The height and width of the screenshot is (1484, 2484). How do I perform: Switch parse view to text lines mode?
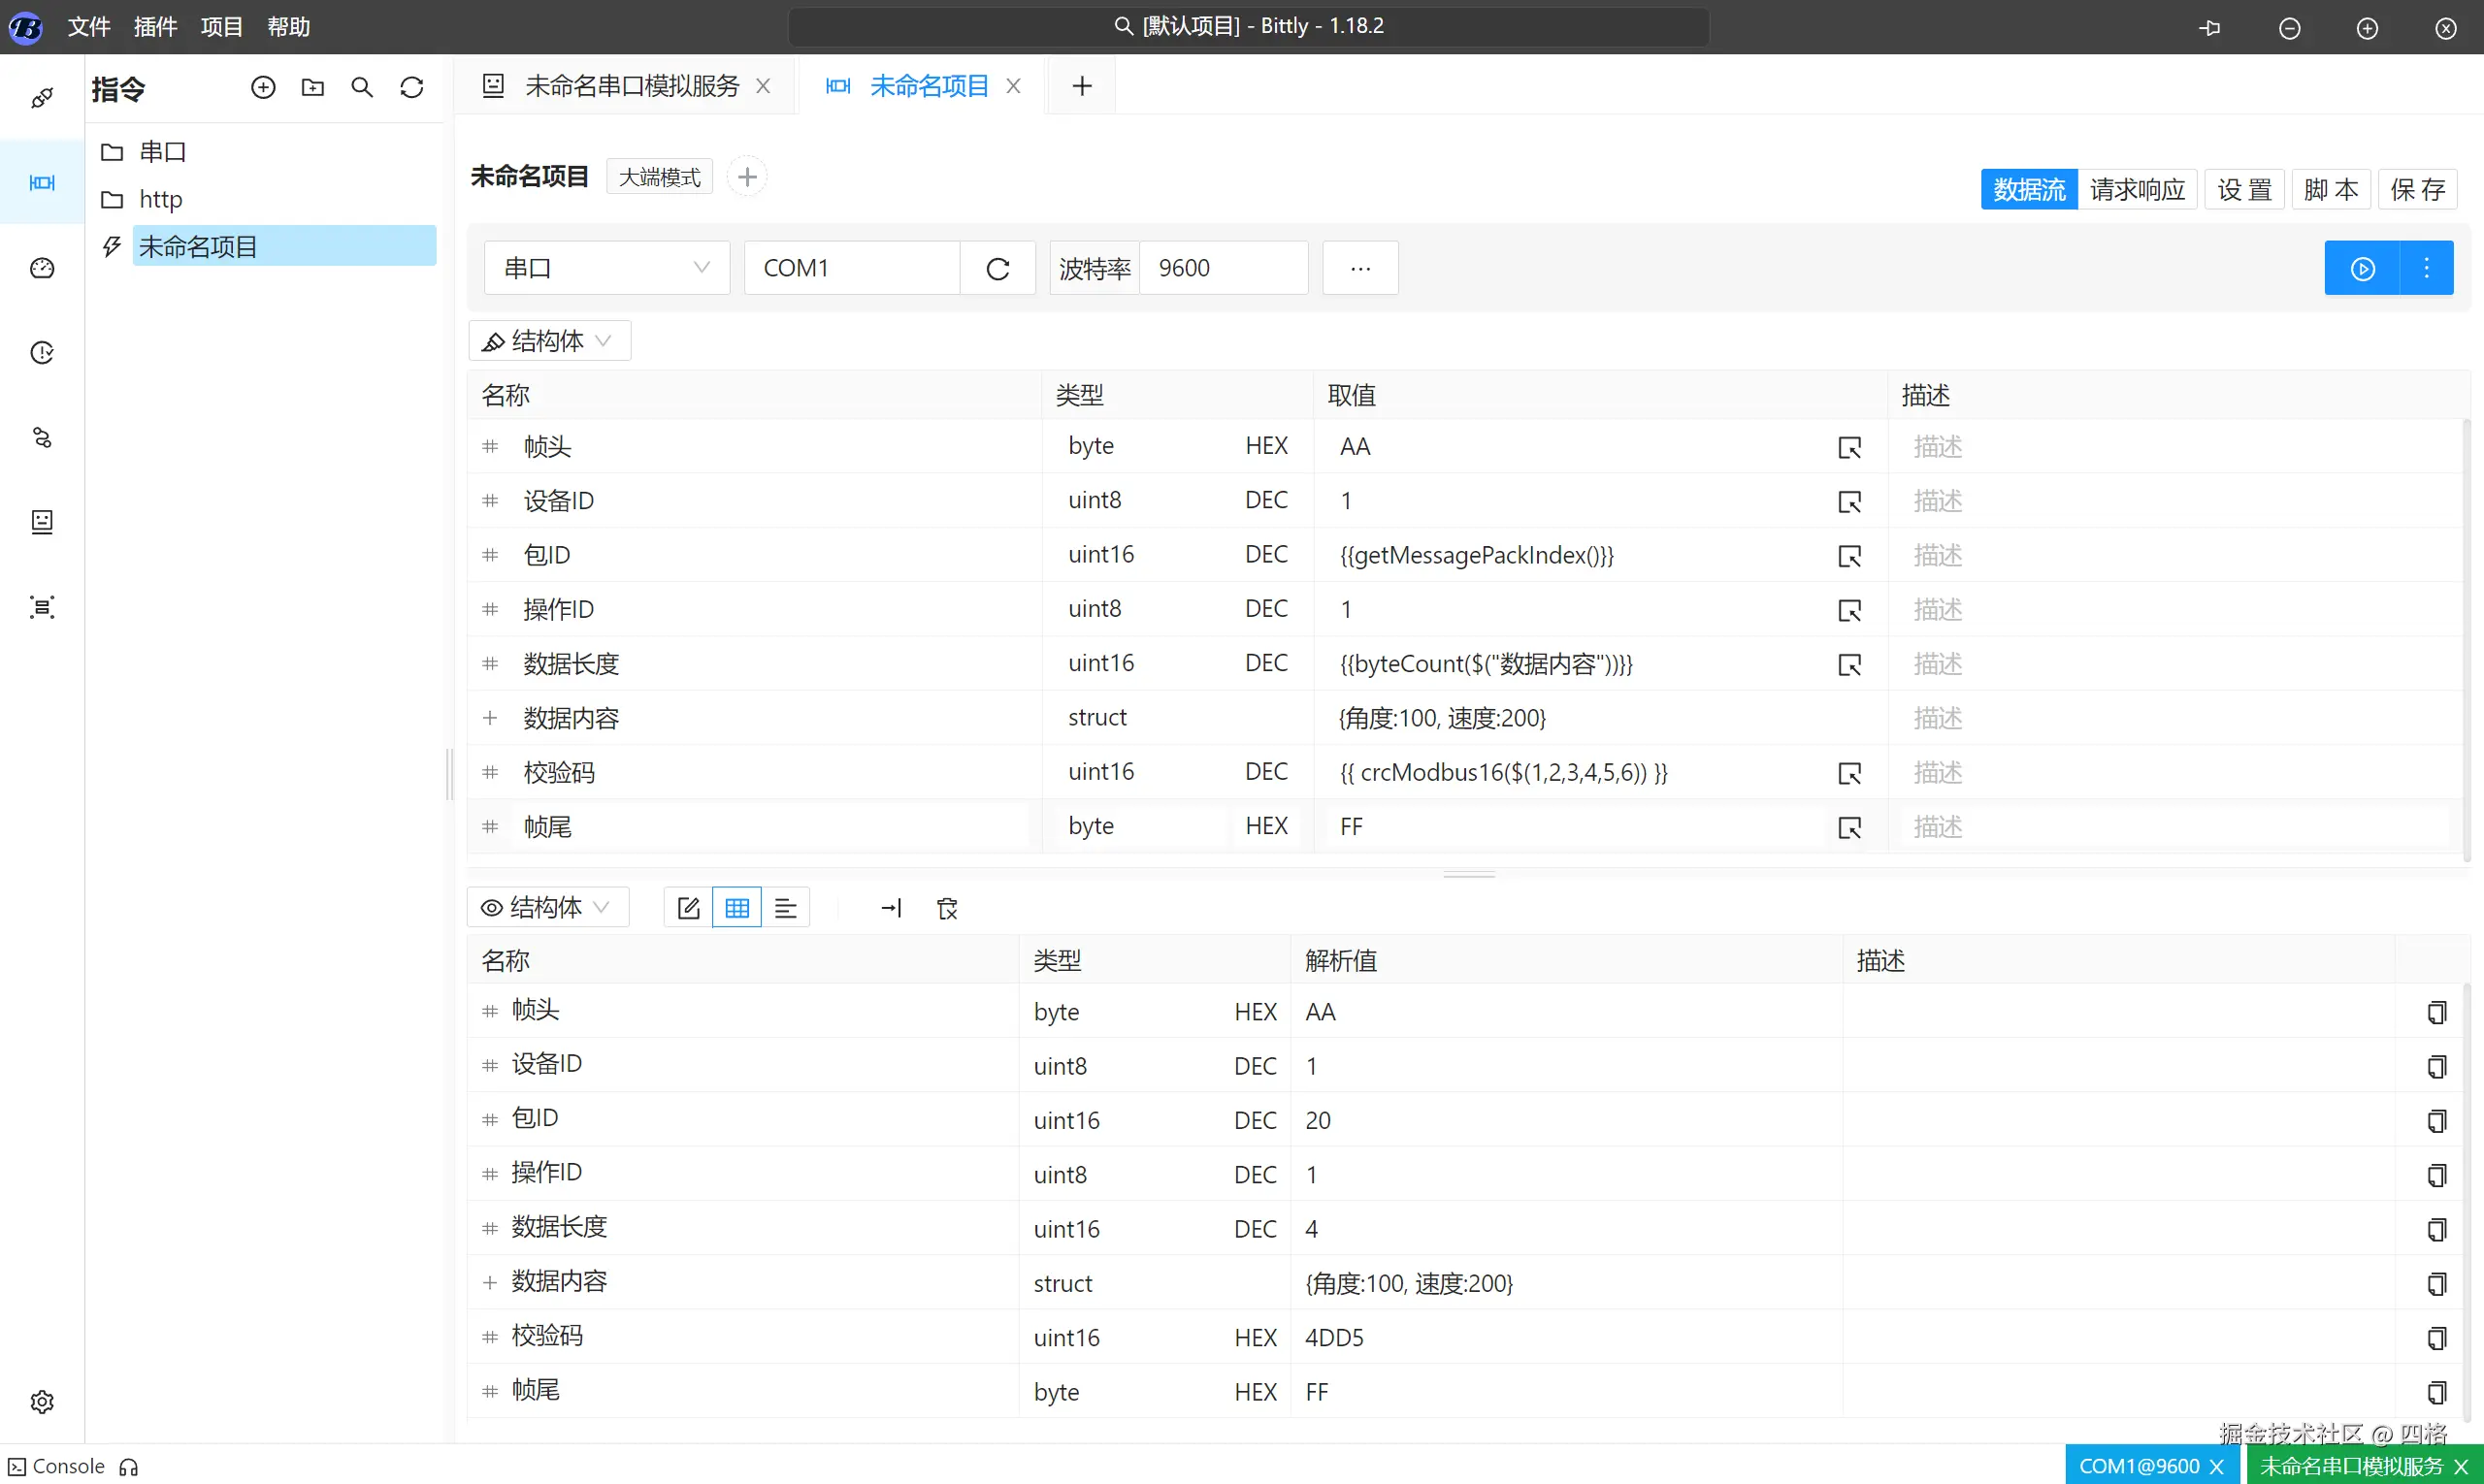click(x=786, y=908)
